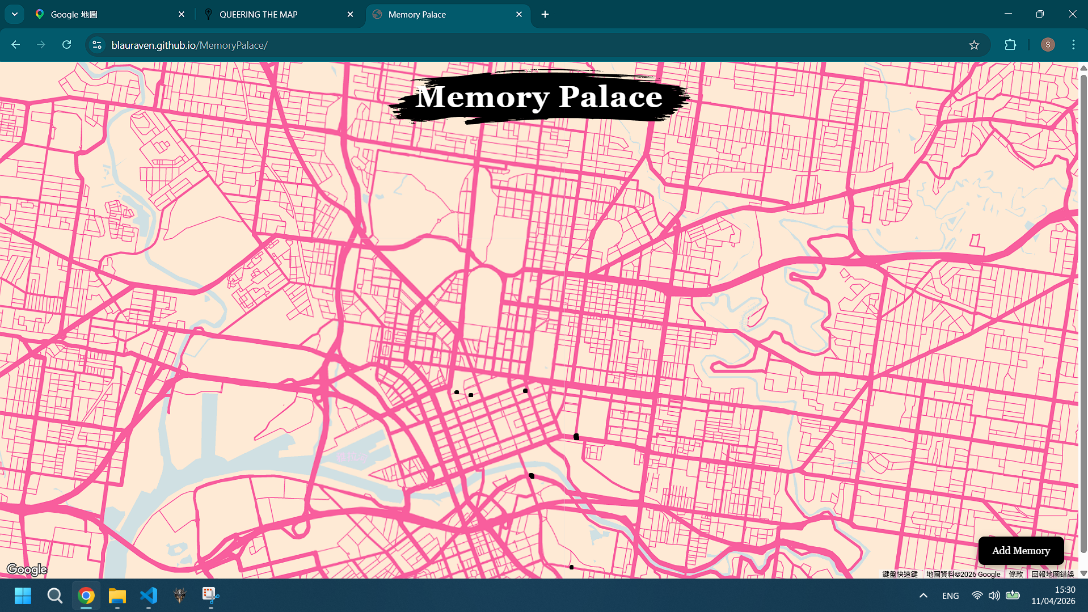View site information icon
The height and width of the screenshot is (612, 1088).
97,45
